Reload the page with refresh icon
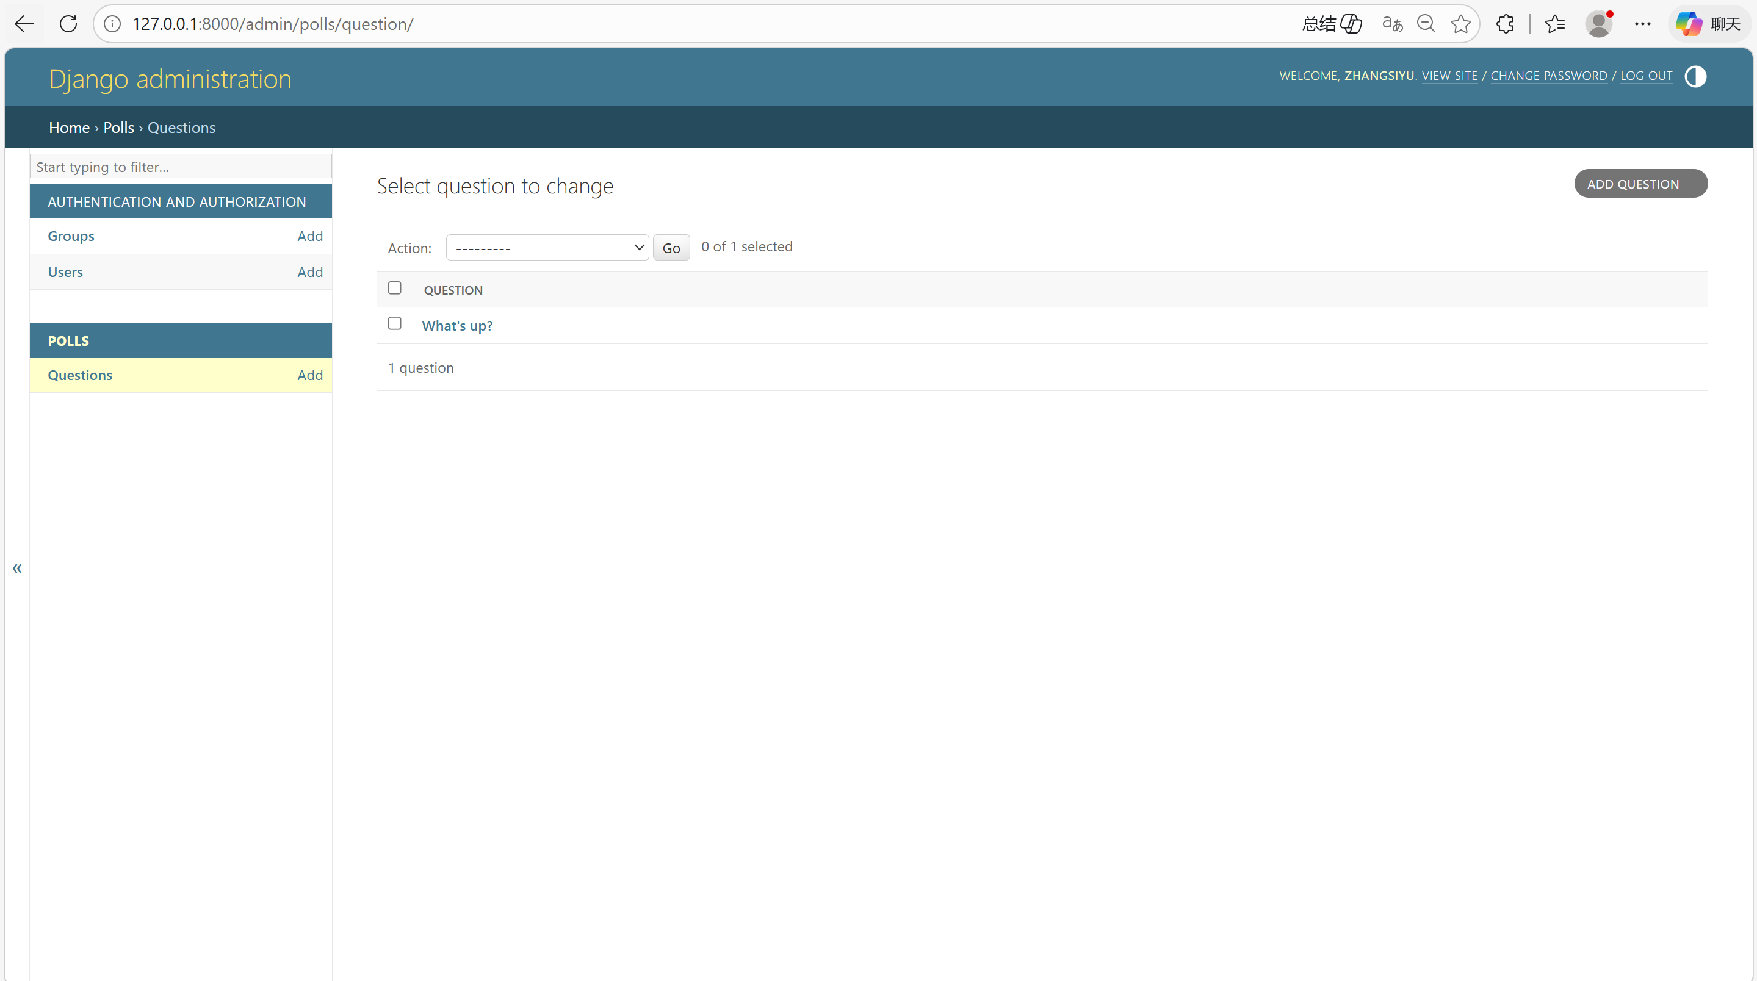The height and width of the screenshot is (981, 1757). [x=68, y=24]
